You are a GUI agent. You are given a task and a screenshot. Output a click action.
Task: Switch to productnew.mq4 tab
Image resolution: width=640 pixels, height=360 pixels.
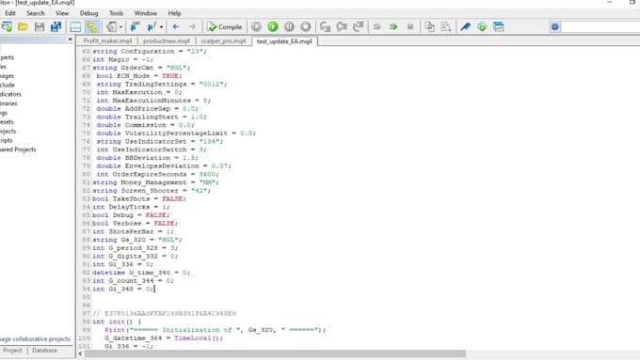pyautogui.click(x=167, y=41)
